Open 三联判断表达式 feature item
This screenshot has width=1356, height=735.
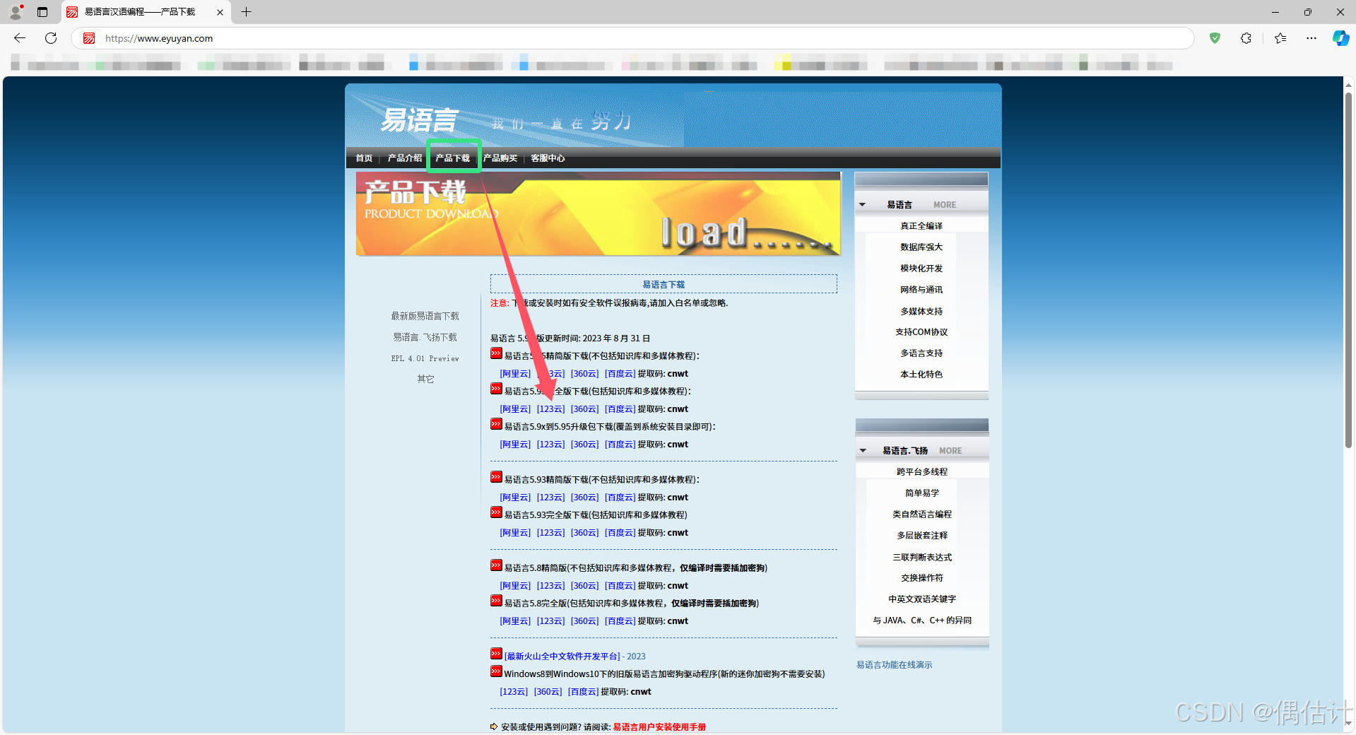pyautogui.click(x=922, y=558)
